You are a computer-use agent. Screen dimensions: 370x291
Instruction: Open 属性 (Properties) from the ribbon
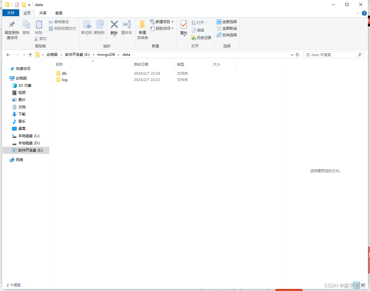click(x=183, y=26)
